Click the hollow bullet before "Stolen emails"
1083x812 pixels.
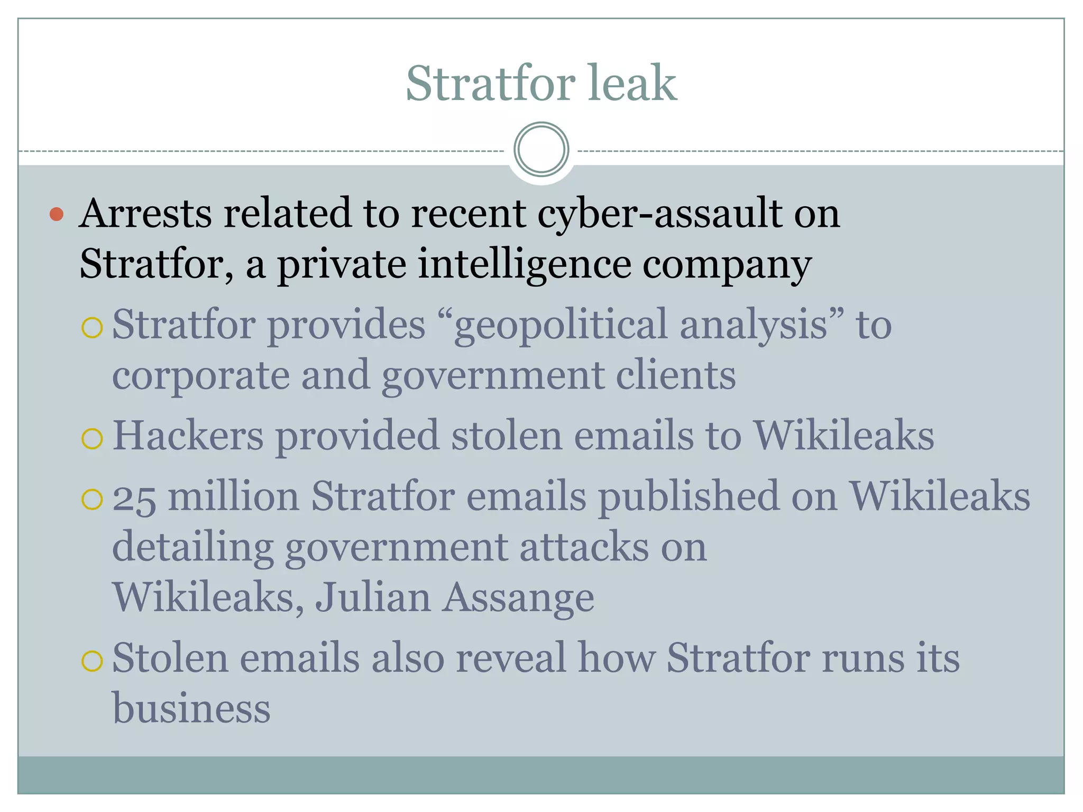point(92,661)
